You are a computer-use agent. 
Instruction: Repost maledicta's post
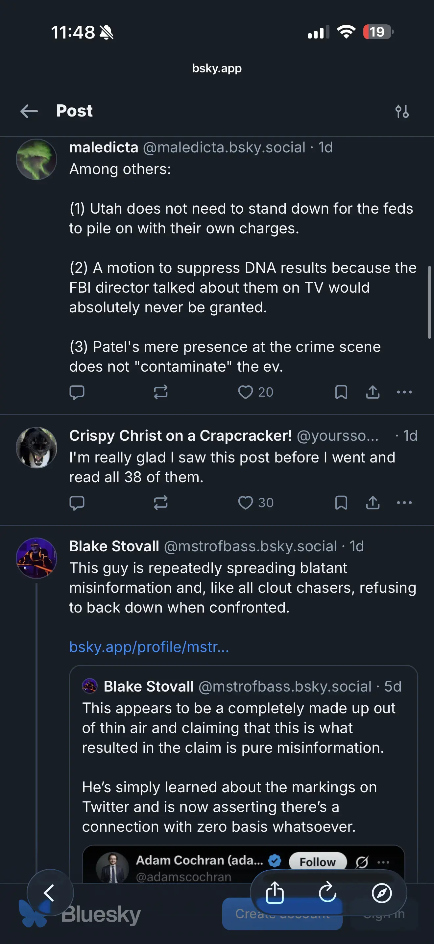[161, 392]
